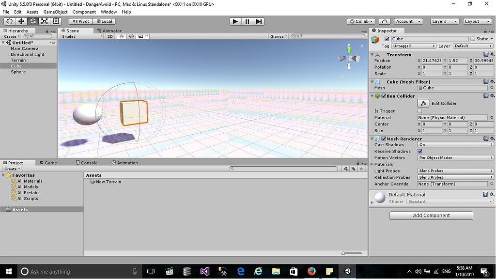Open the Tag dropdown showing Untagged
496x279 pixels.
coord(413,46)
